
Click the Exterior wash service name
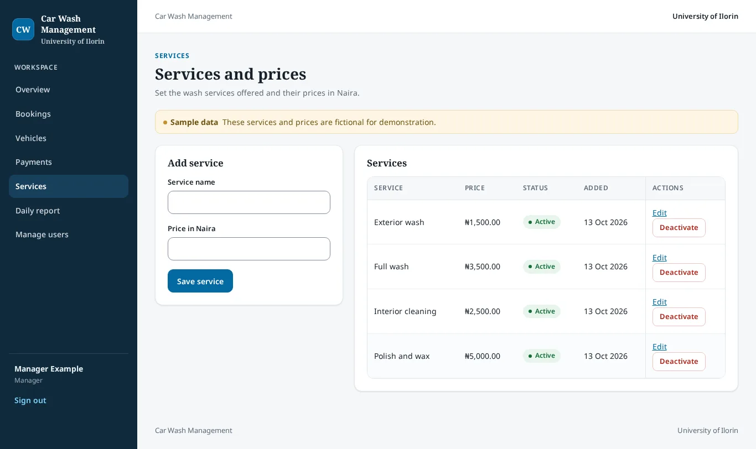(x=399, y=222)
